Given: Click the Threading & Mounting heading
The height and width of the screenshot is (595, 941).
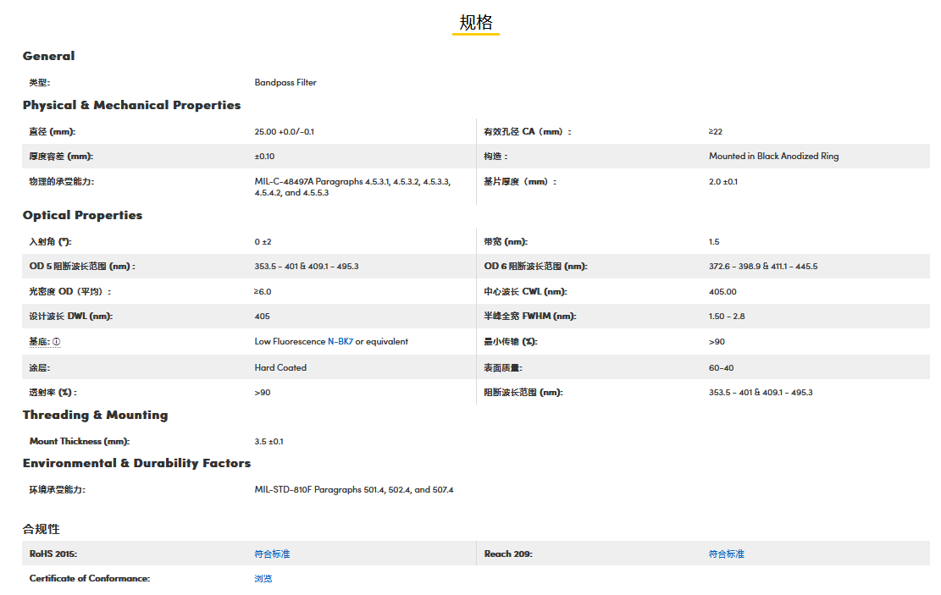Looking at the screenshot, I should 95,415.
